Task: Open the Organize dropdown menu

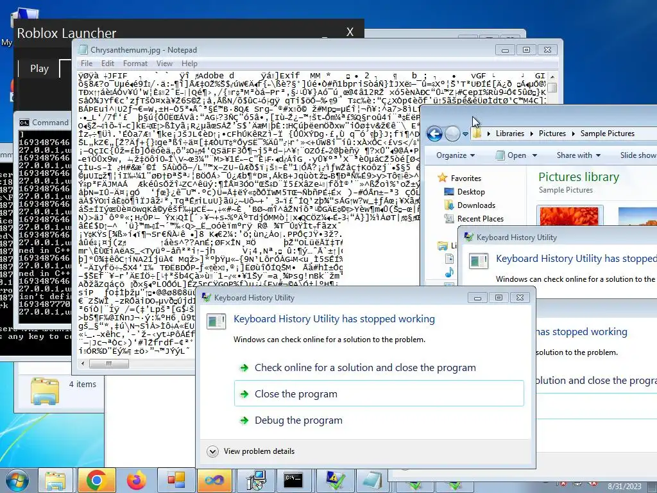Action: click(456, 155)
